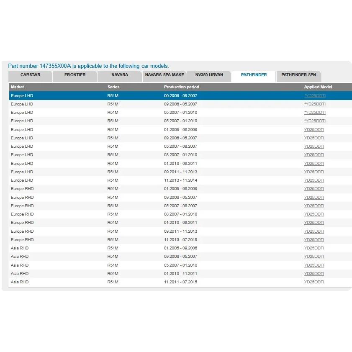Viewport: 352px width, 352px height.
Task: Open YD25DDTI link for Europe RHD 11.2013 - 07.2015
Action: click(x=314, y=240)
